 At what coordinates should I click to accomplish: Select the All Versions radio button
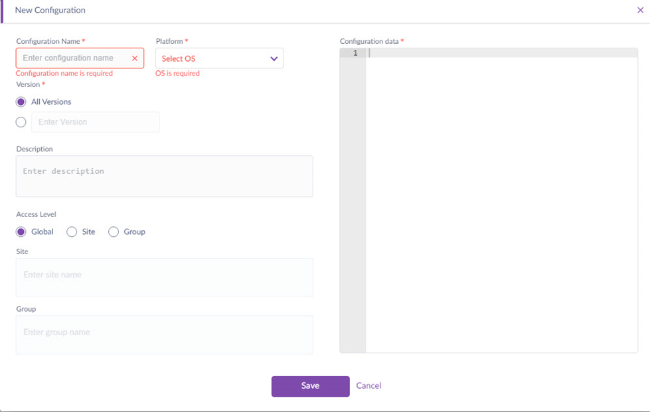[21, 102]
